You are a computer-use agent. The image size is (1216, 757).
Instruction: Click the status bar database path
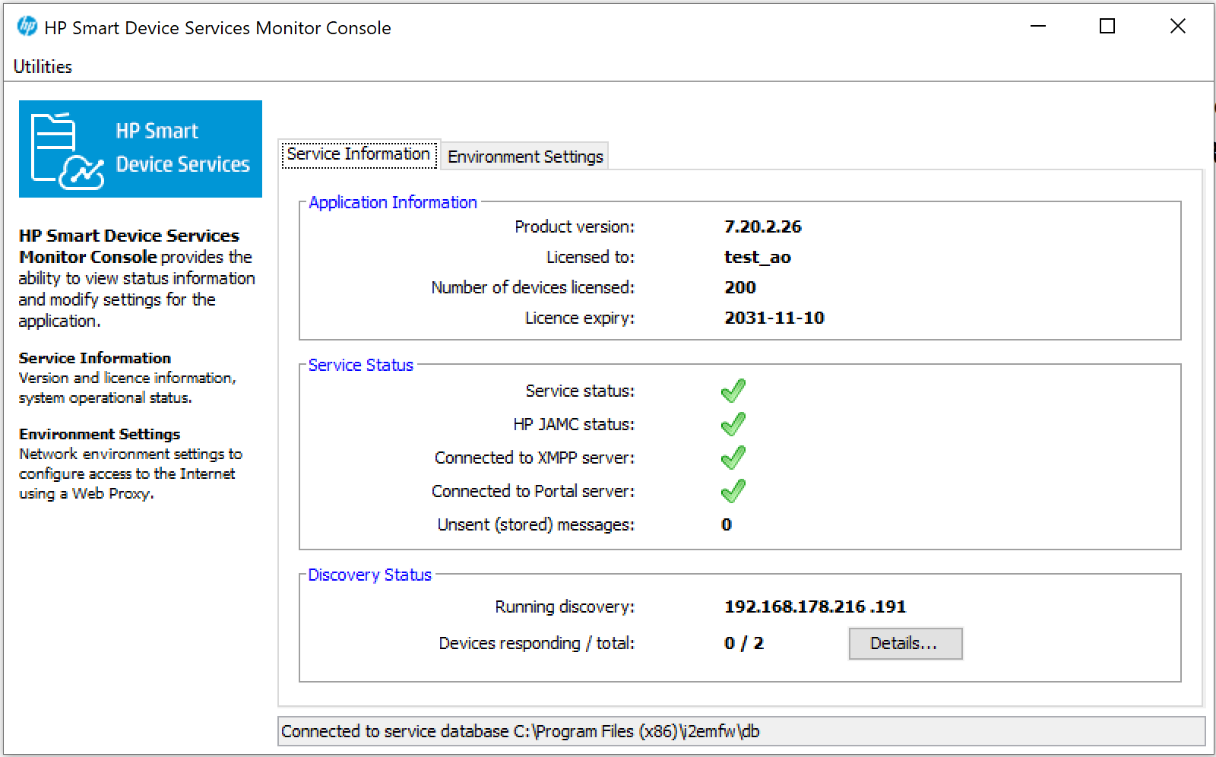click(520, 731)
